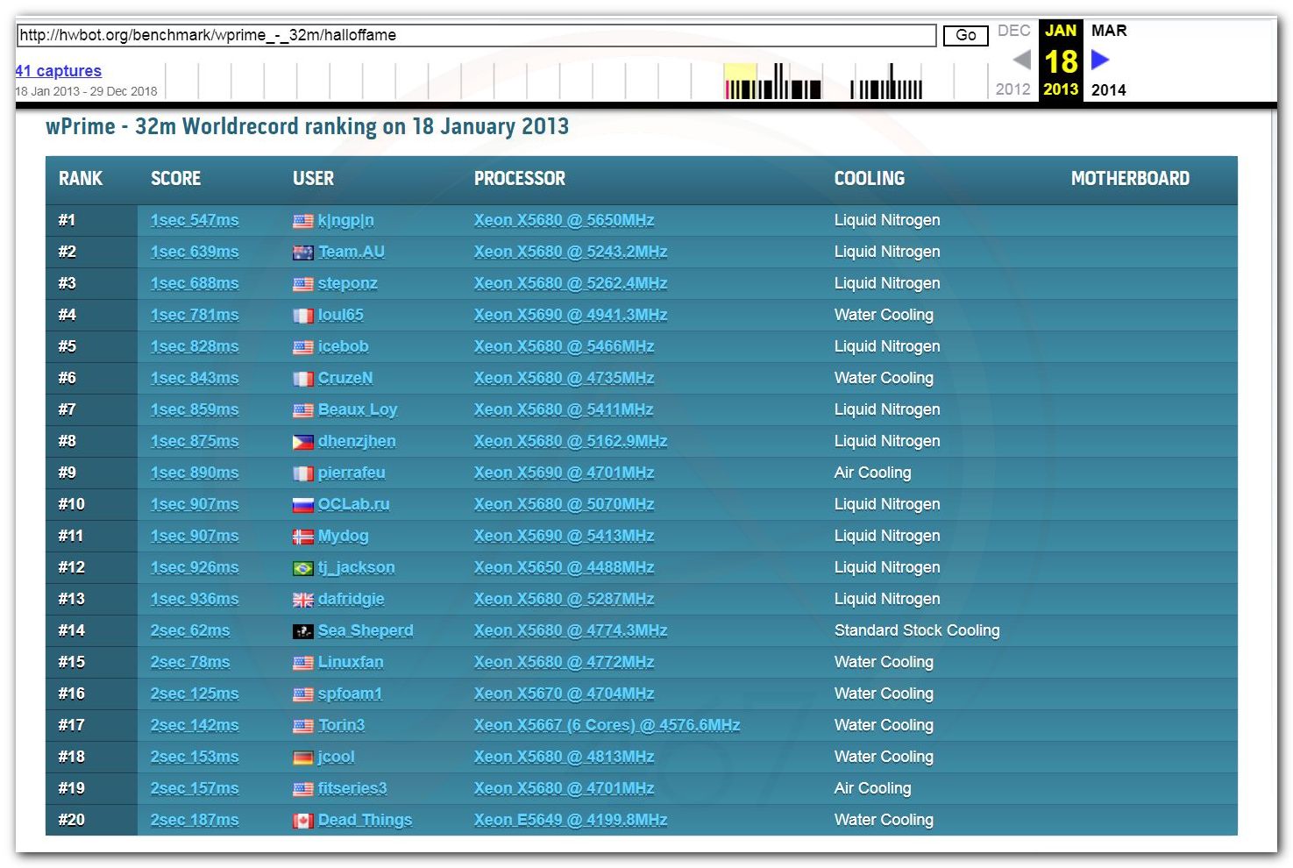Click the Wayback URL input field
The image size is (1293, 868).
coord(476,35)
